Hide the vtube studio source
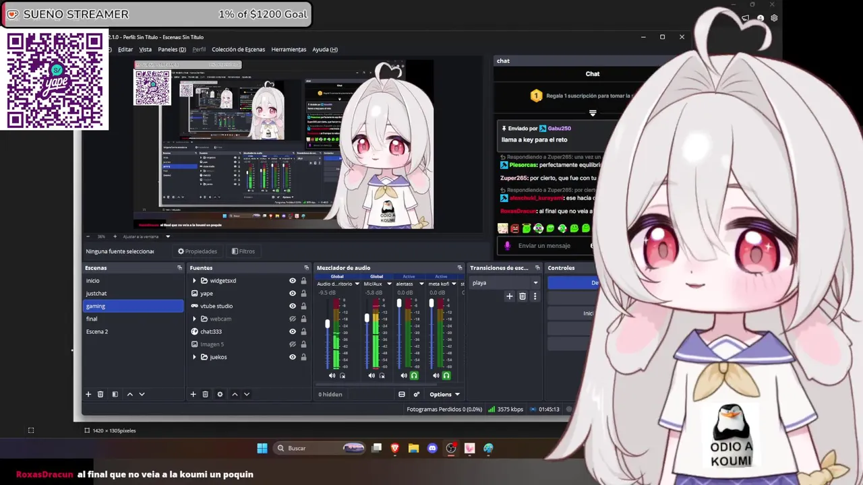Viewport: 863px width, 485px height. coord(293,306)
